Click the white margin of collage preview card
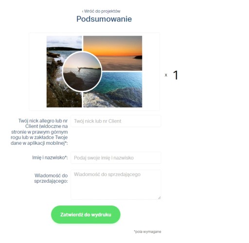The width and height of the screenshot is (249, 243). (x=37, y=71)
